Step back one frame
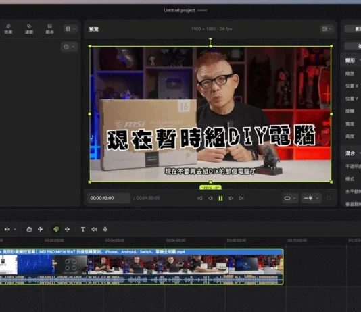Image resolution: width=361 pixels, height=312 pixels. tap(210, 198)
